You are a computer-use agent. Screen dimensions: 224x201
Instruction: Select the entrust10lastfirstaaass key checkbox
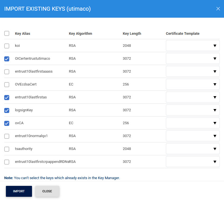(x=7, y=71)
